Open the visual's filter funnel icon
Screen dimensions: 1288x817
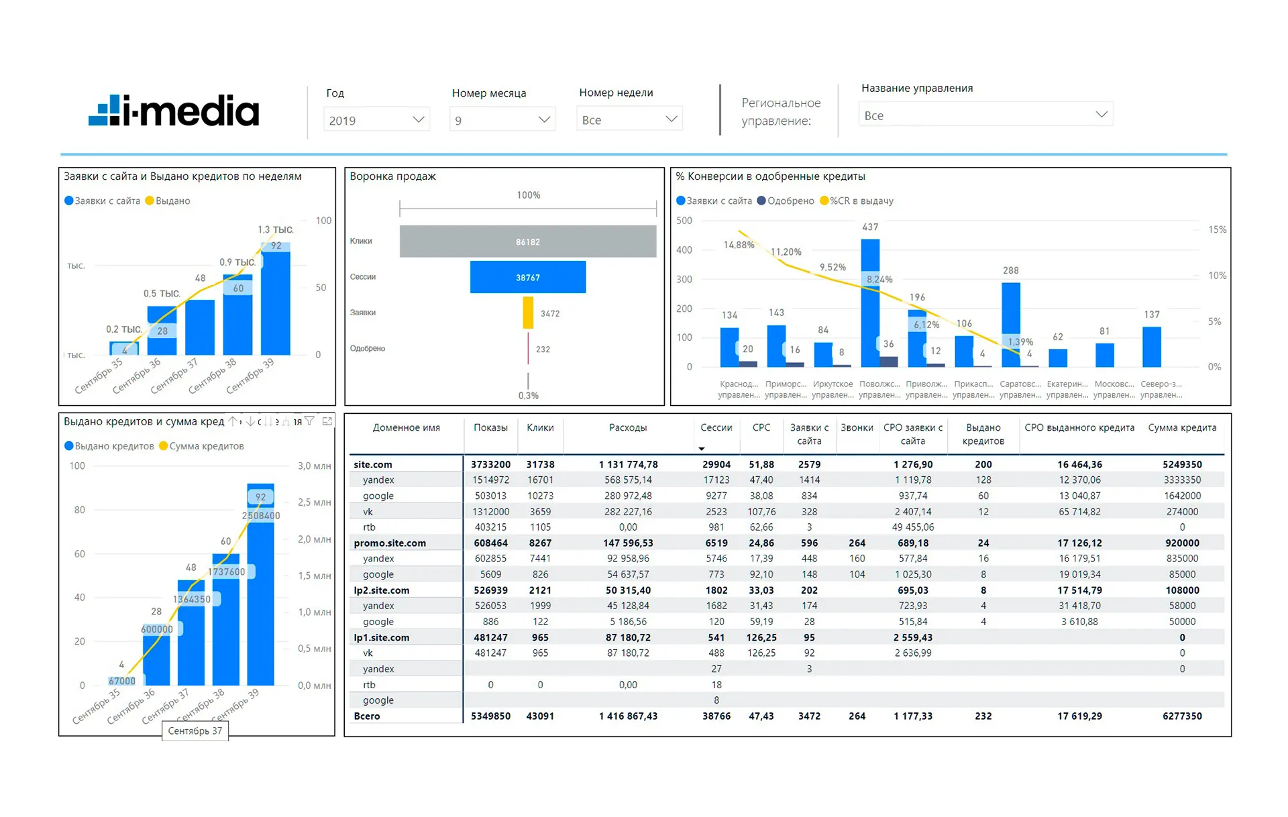(x=309, y=421)
